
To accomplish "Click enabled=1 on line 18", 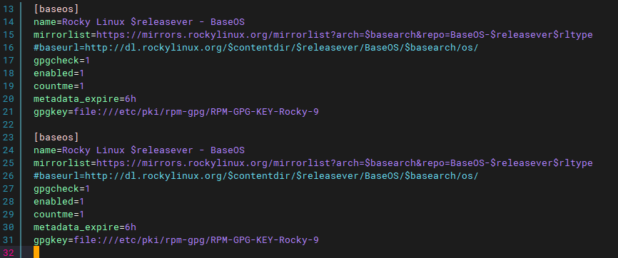I will click(x=59, y=73).
